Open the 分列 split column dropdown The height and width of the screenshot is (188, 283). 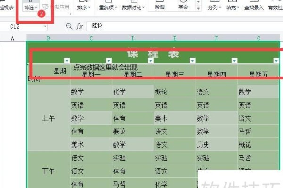tap(215, 8)
